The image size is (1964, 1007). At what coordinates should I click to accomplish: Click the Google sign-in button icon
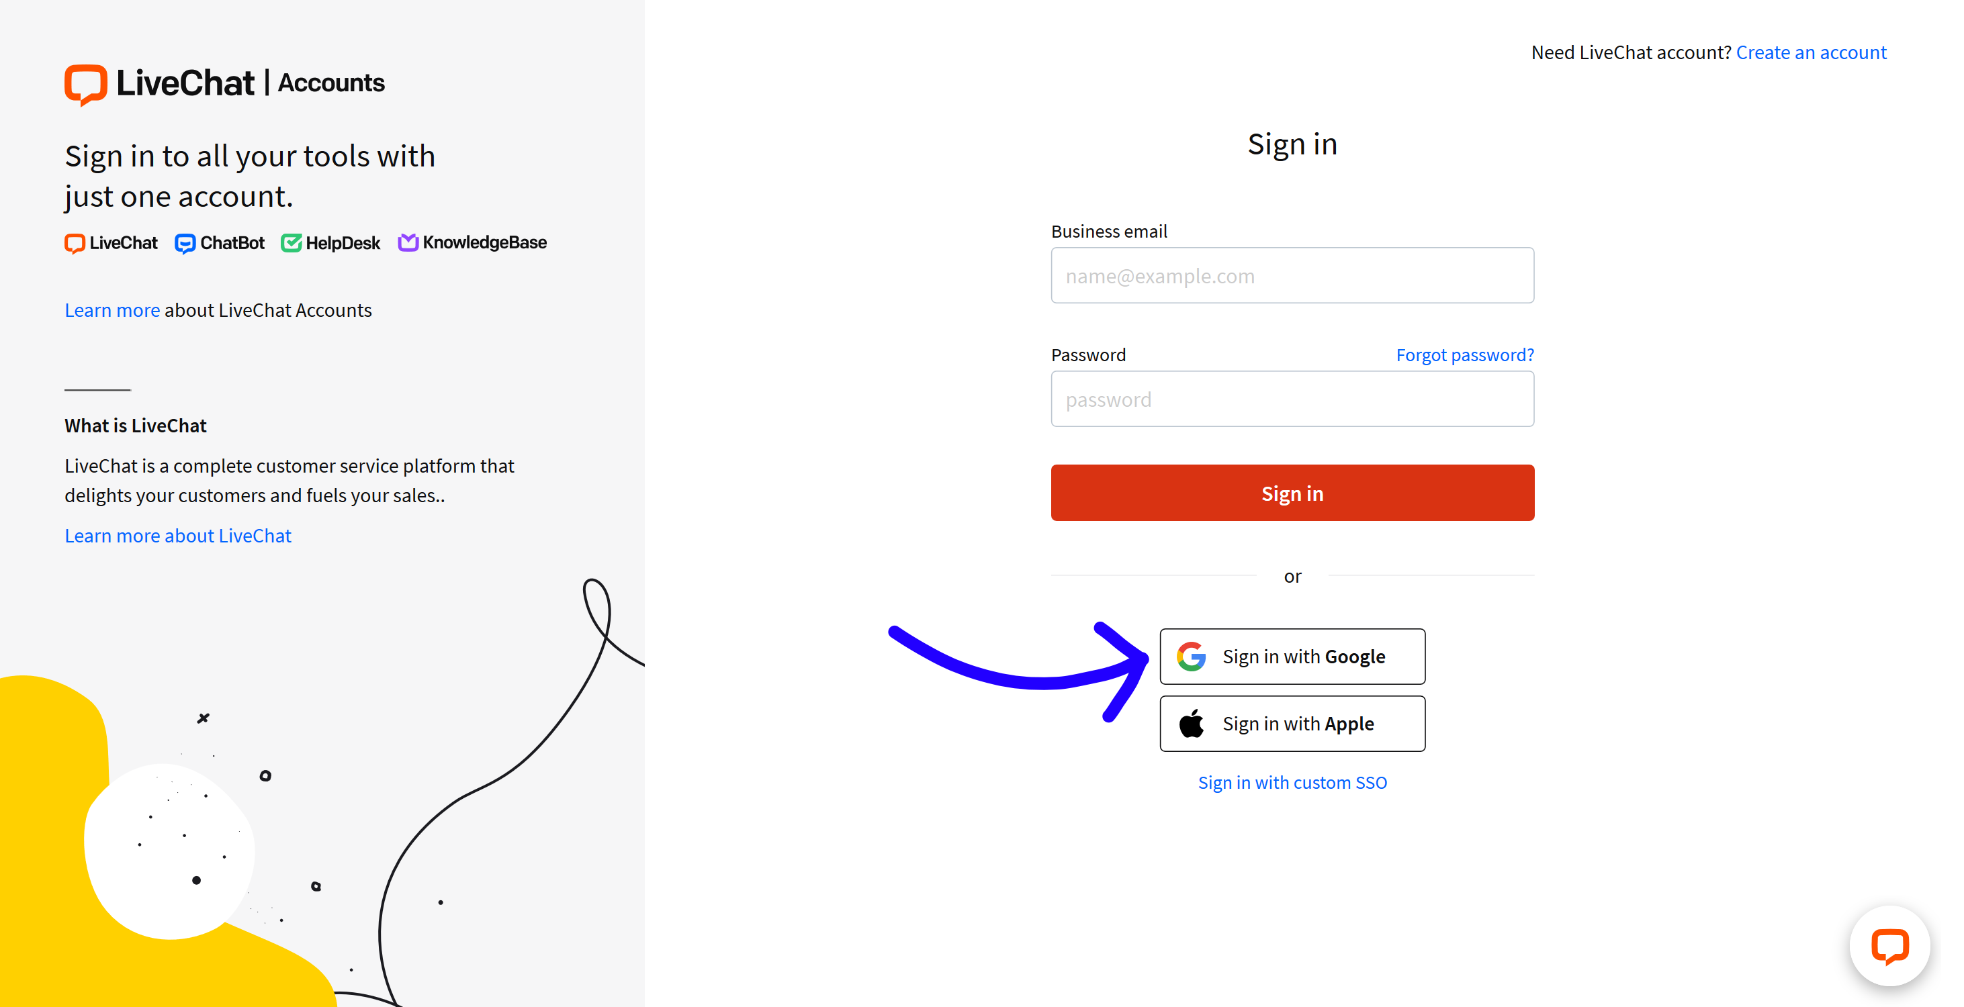tap(1192, 655)
